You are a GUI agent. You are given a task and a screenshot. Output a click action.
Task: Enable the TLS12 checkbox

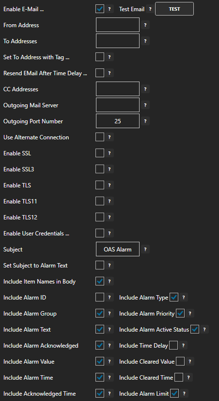100,217
